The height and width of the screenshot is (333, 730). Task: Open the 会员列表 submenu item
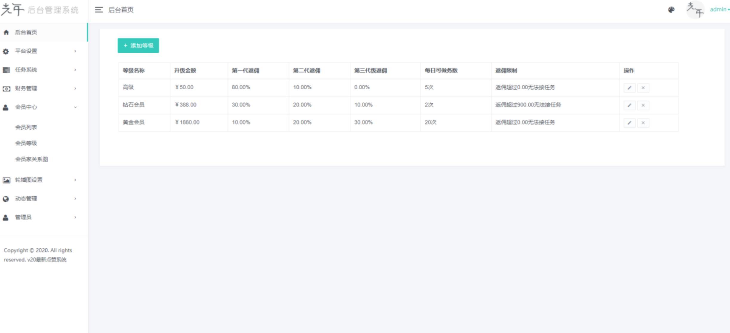tap(26, 127)
